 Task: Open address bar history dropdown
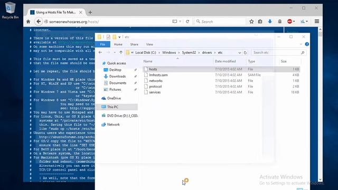click(239, 53)
